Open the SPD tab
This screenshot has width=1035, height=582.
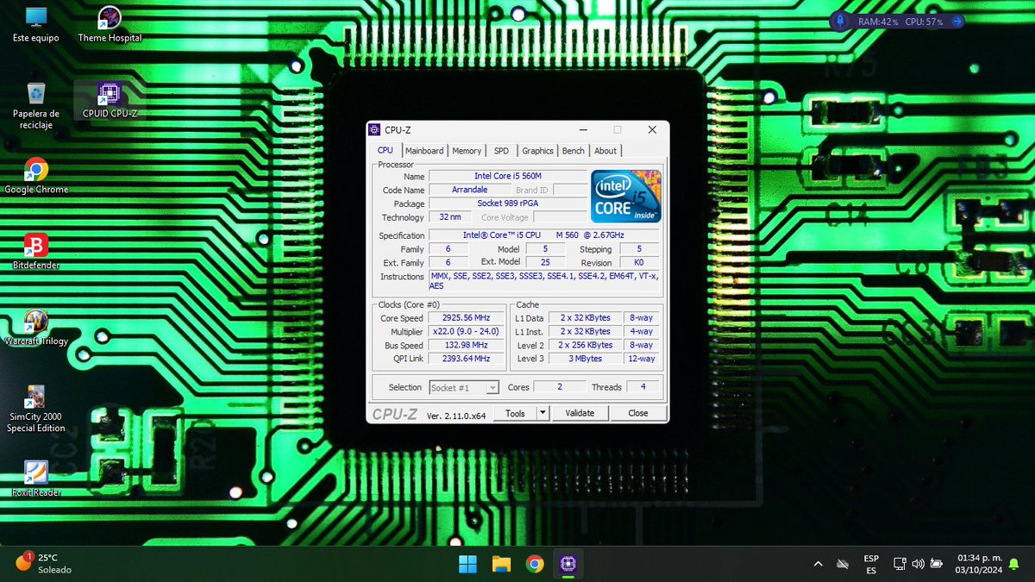pyautogui.click(x=501, y=151)
